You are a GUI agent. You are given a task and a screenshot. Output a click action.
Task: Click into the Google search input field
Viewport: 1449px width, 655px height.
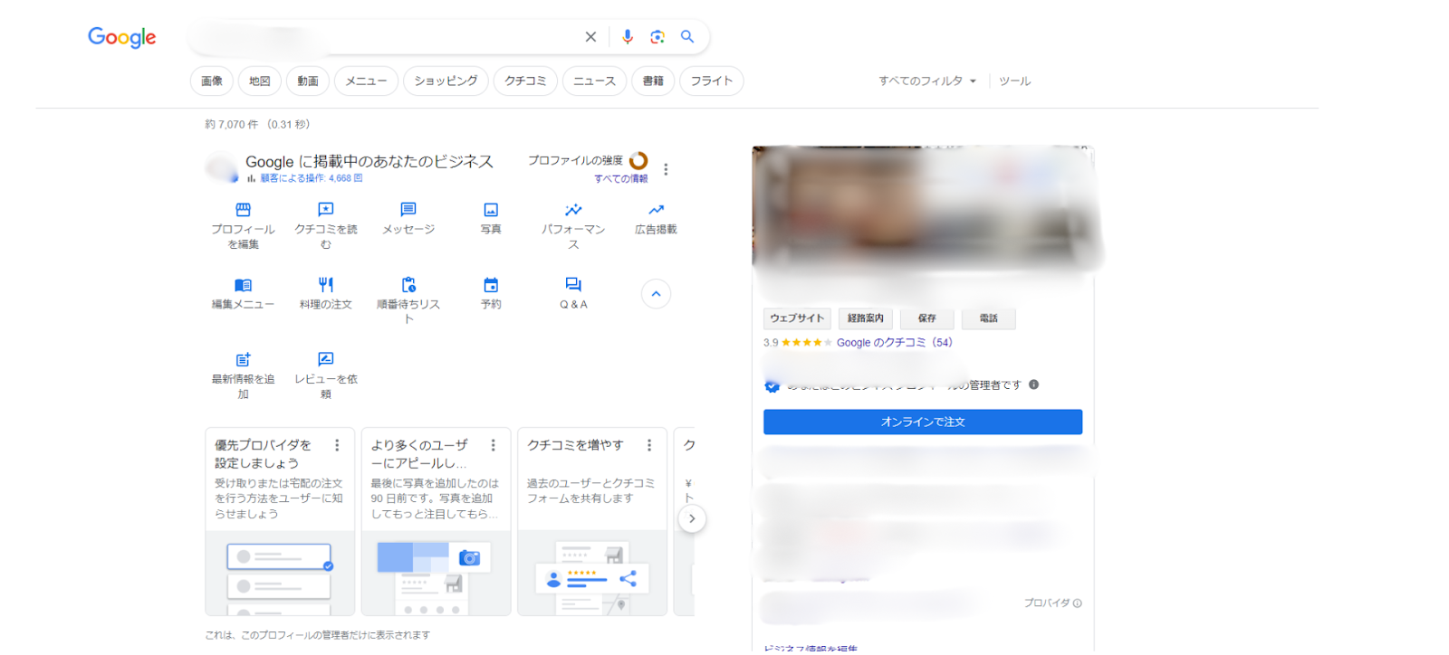pyautogui.click(x=385, y=37)
